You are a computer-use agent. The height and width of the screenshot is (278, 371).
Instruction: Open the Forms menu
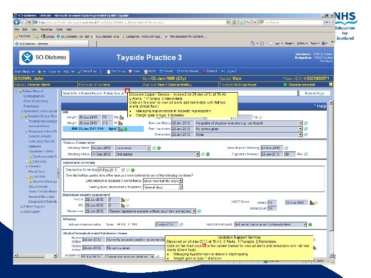pyautogui.click(x=116, y=72)
